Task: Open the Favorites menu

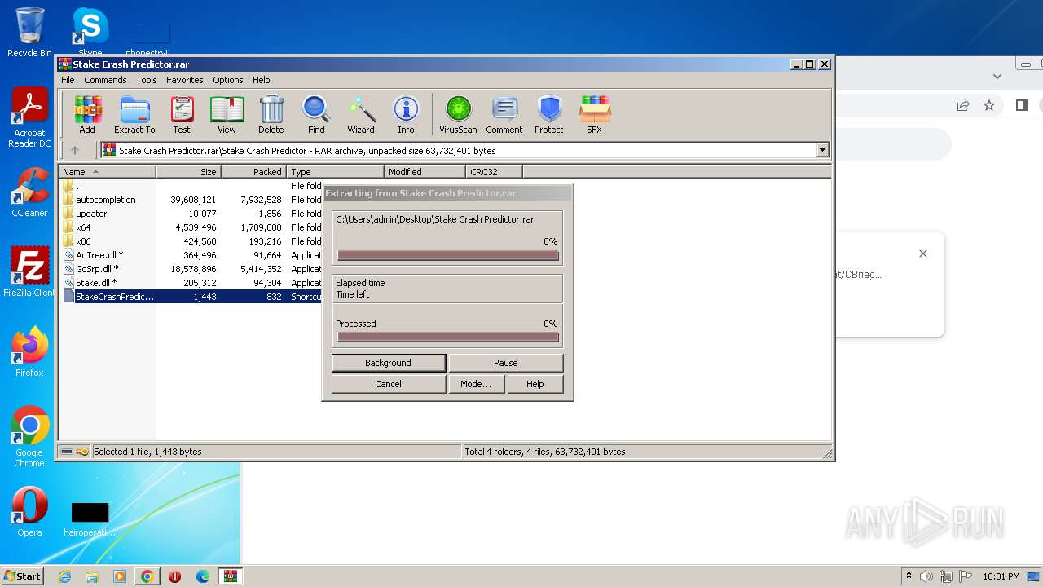Action: [x=185, y=80]
